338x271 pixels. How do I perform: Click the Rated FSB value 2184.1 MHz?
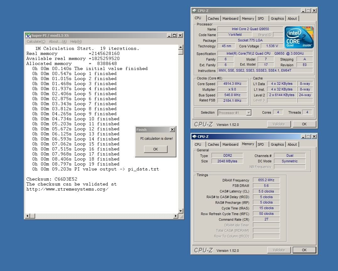[232, 100]
